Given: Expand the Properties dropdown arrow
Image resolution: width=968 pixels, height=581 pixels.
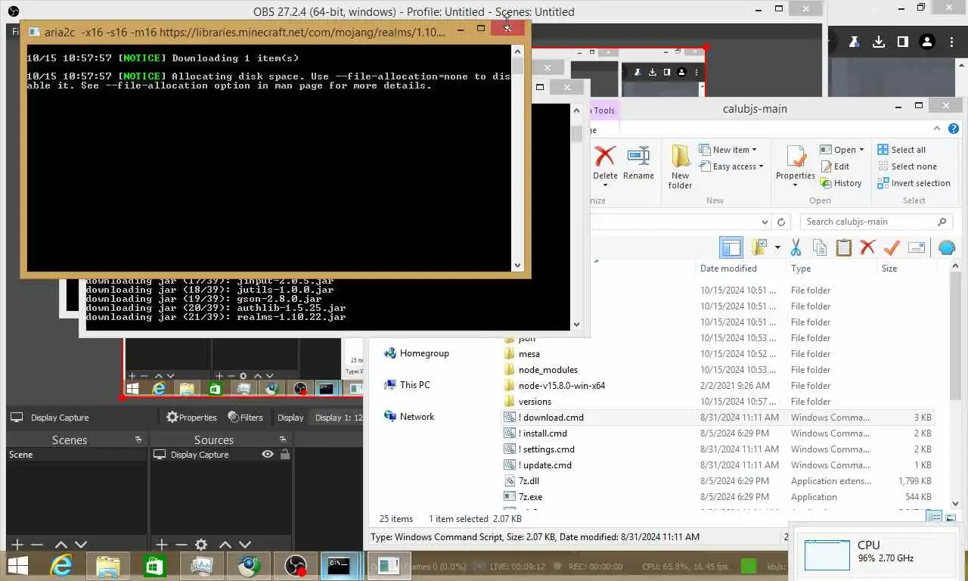Looking at the screenshot, I should pos(795,185).
